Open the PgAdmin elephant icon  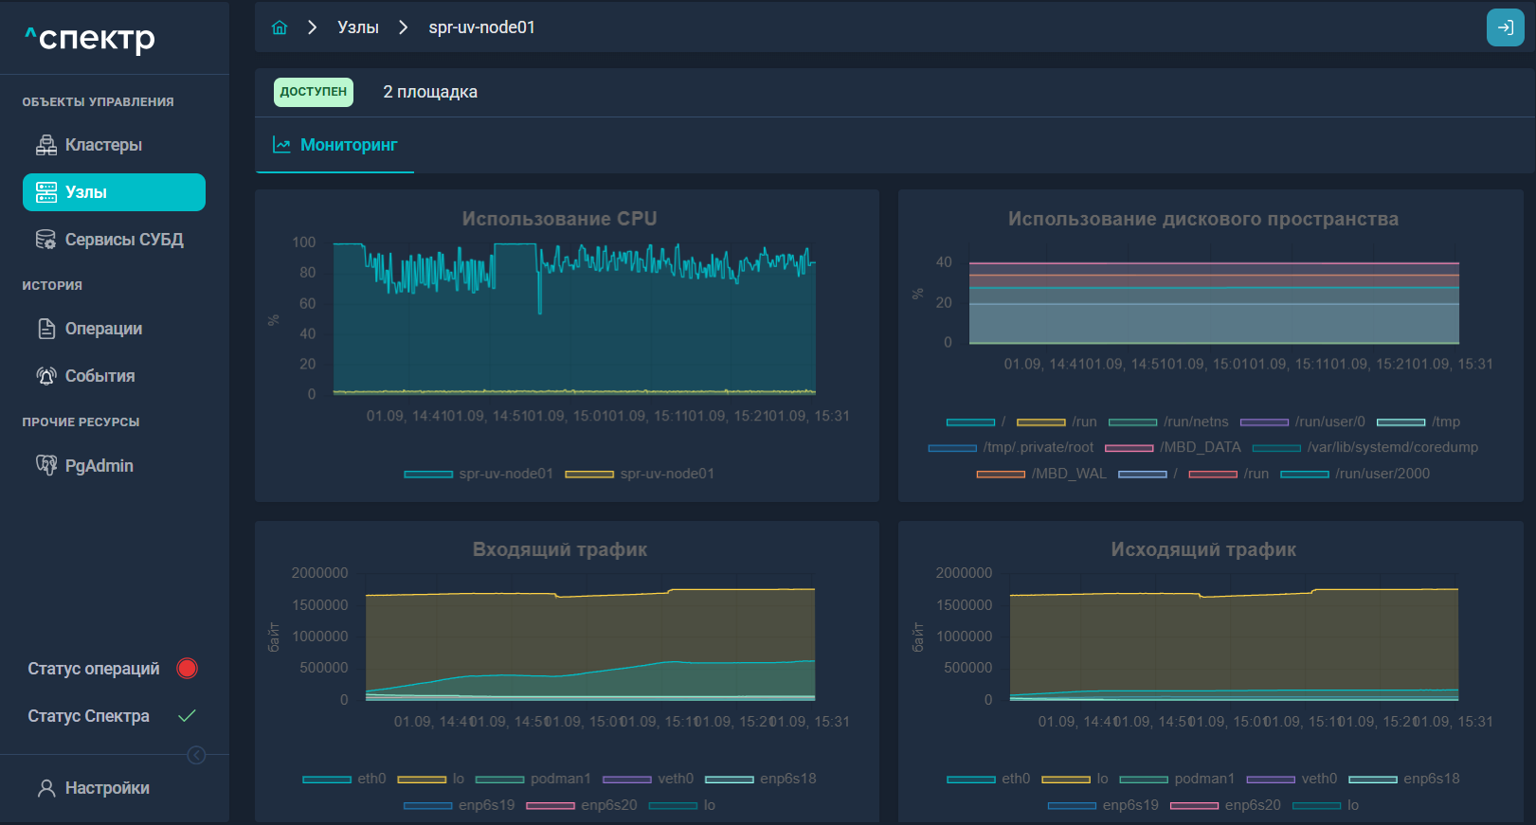46,465
